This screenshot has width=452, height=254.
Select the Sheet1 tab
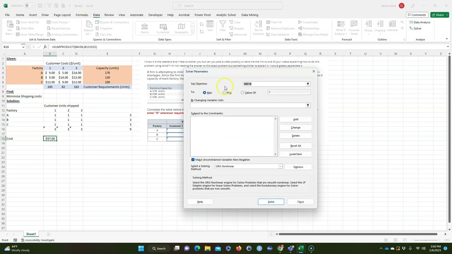[x=31, y=234]
